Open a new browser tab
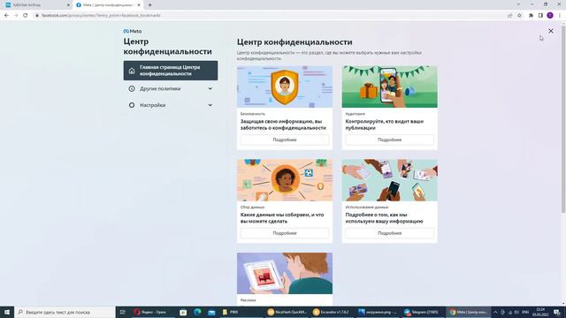Viewport: 566px width, 318px height. [x=149, y=5]
